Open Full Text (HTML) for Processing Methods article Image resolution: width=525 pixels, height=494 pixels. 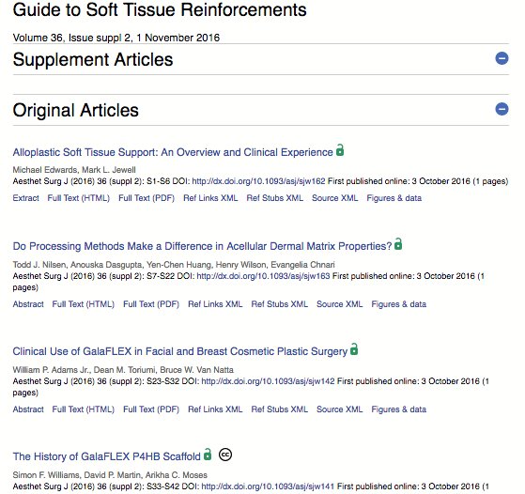83,304
